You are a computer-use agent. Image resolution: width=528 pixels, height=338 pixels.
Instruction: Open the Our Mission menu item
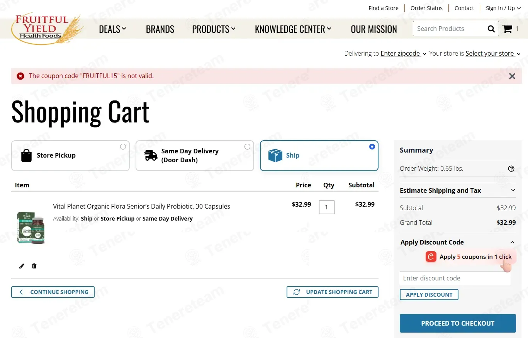click(374, 29)
